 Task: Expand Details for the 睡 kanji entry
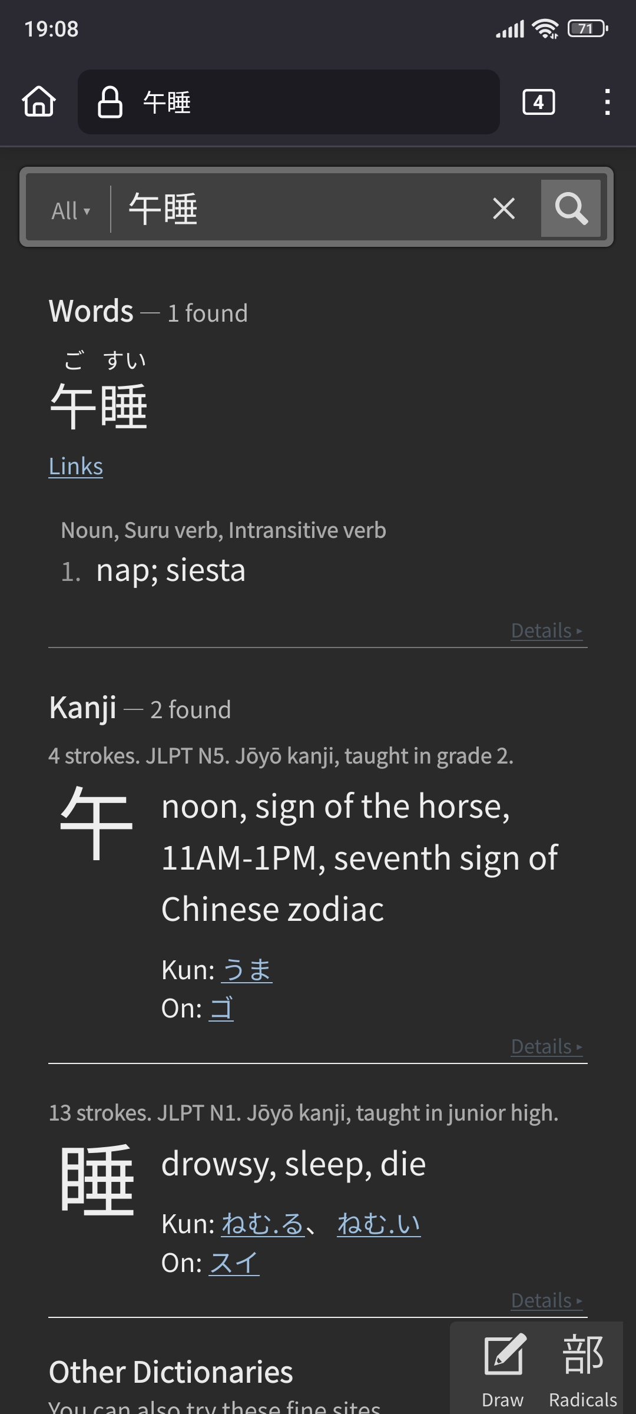(x=546, y=1300)
